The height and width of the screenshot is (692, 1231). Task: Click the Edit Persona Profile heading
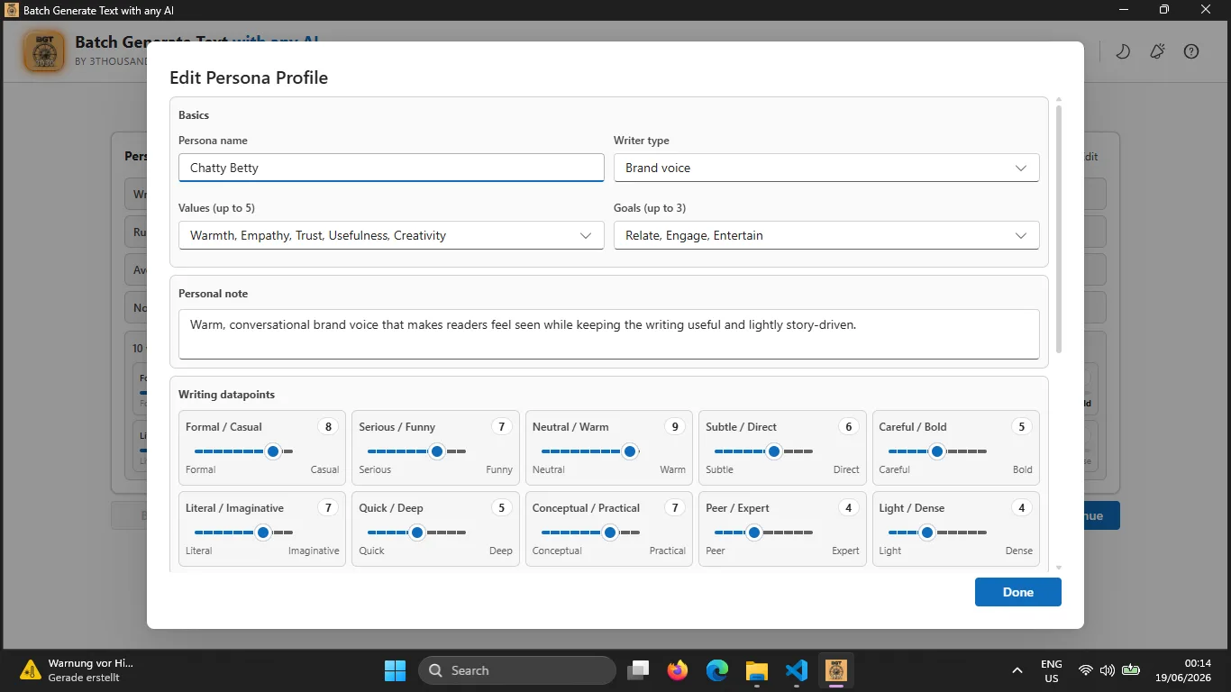coord(249,77)
